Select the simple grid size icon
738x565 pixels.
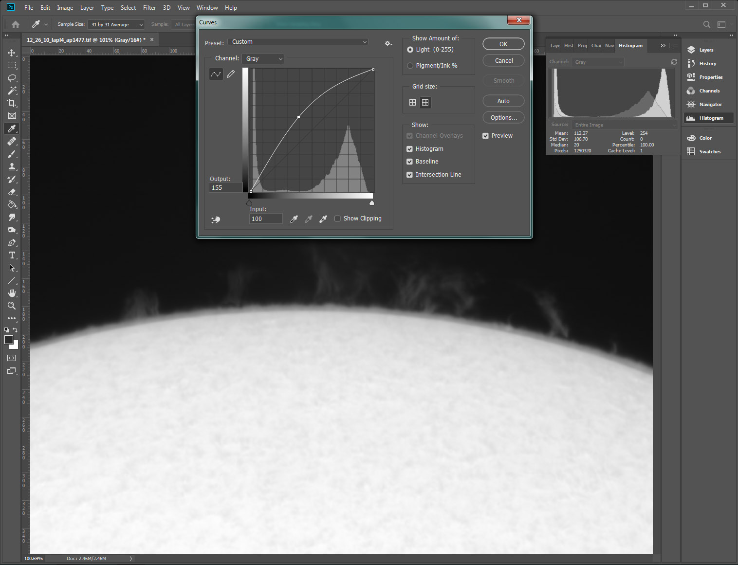click(412, 102)
